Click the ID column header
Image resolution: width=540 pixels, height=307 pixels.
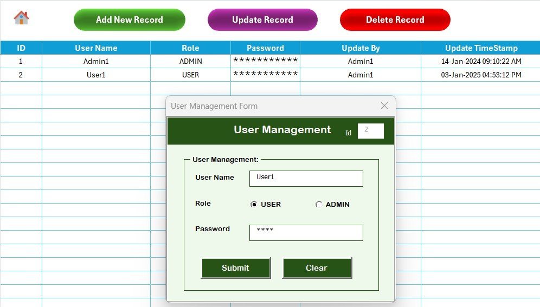click(21, 48)
